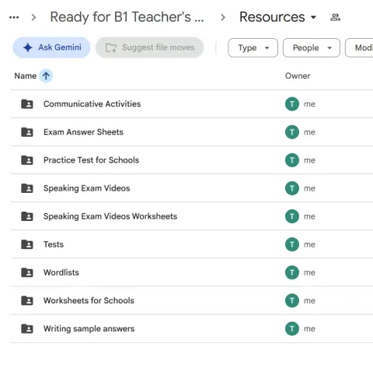Click owner avatar in Practice Test for Schools row
The image size is (373, 368).
[x=292, y=160]
